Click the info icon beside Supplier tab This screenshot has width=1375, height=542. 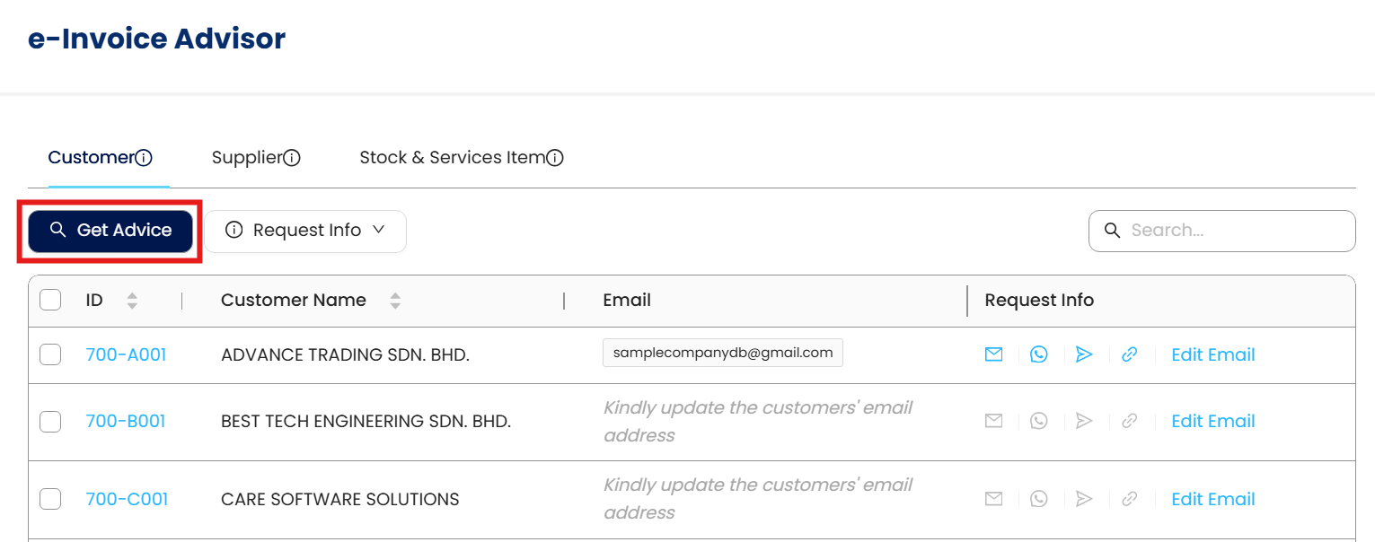292,158
